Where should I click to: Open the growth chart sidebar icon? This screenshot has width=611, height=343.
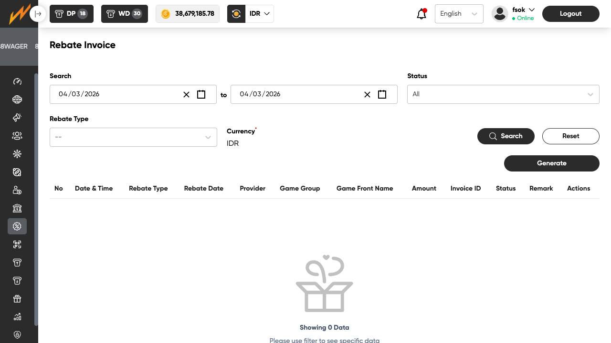[x=17, y=317]
